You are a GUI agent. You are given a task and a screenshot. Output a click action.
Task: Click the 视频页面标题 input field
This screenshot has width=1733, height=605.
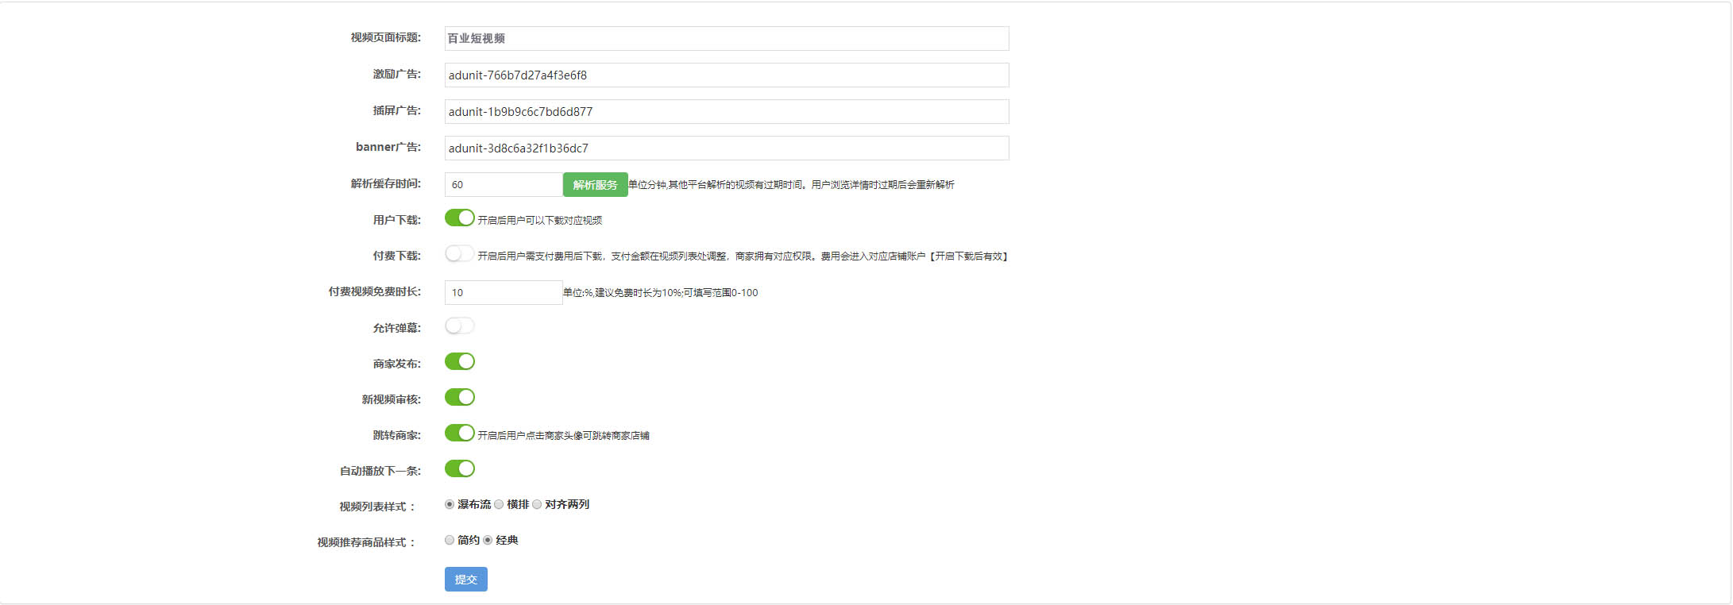point(726,38)
